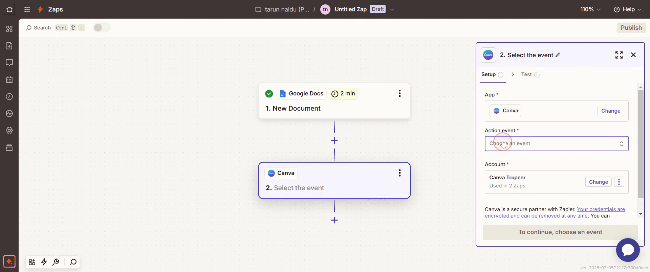650x272 pixels.
Task: Open the tarun naidu folder breadcrumb
Action: (x=287, y=9)
